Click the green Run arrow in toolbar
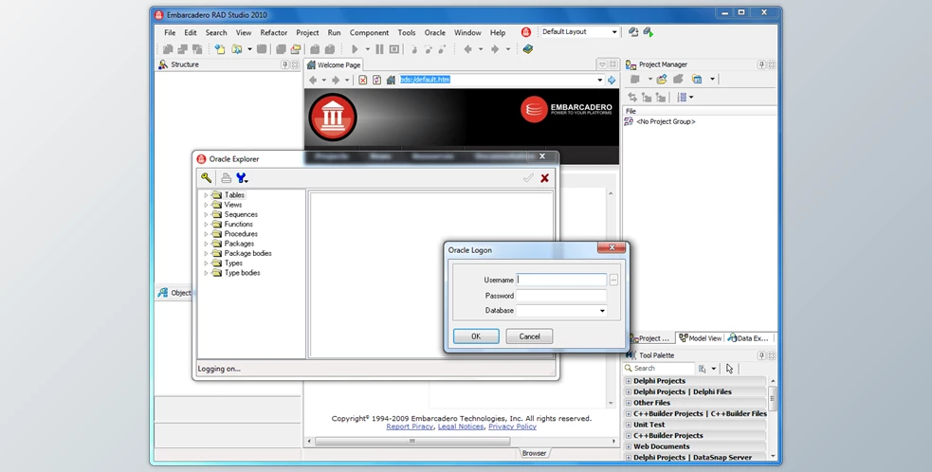 click(355, 49)
